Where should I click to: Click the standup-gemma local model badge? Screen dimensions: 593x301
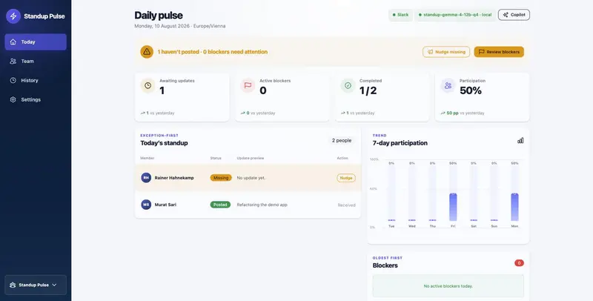455,15
